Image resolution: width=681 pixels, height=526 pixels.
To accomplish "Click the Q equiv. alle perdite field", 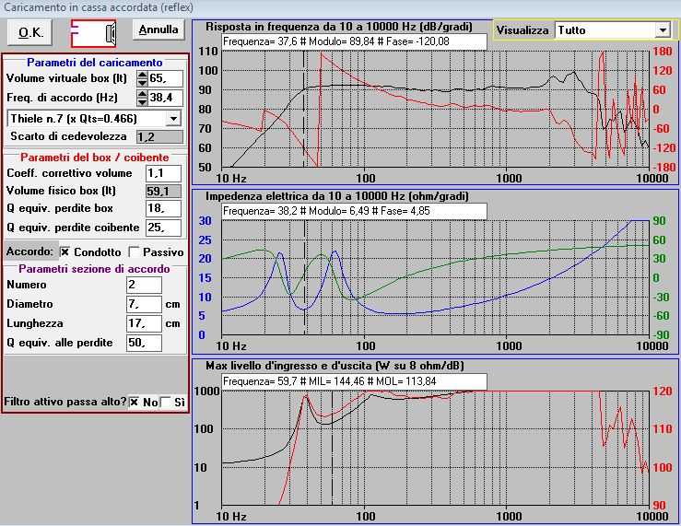I will click(144, 343).
